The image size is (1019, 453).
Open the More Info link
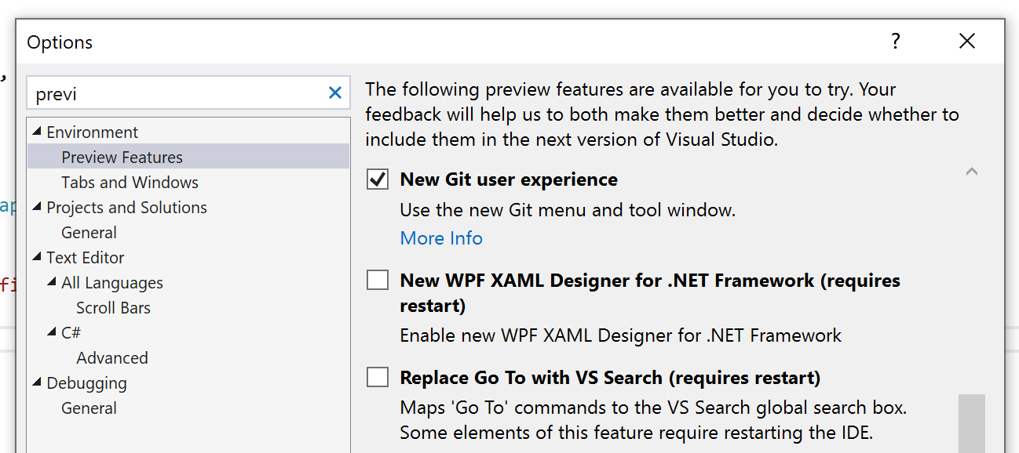pyautogui.click(x=441, y=237)
